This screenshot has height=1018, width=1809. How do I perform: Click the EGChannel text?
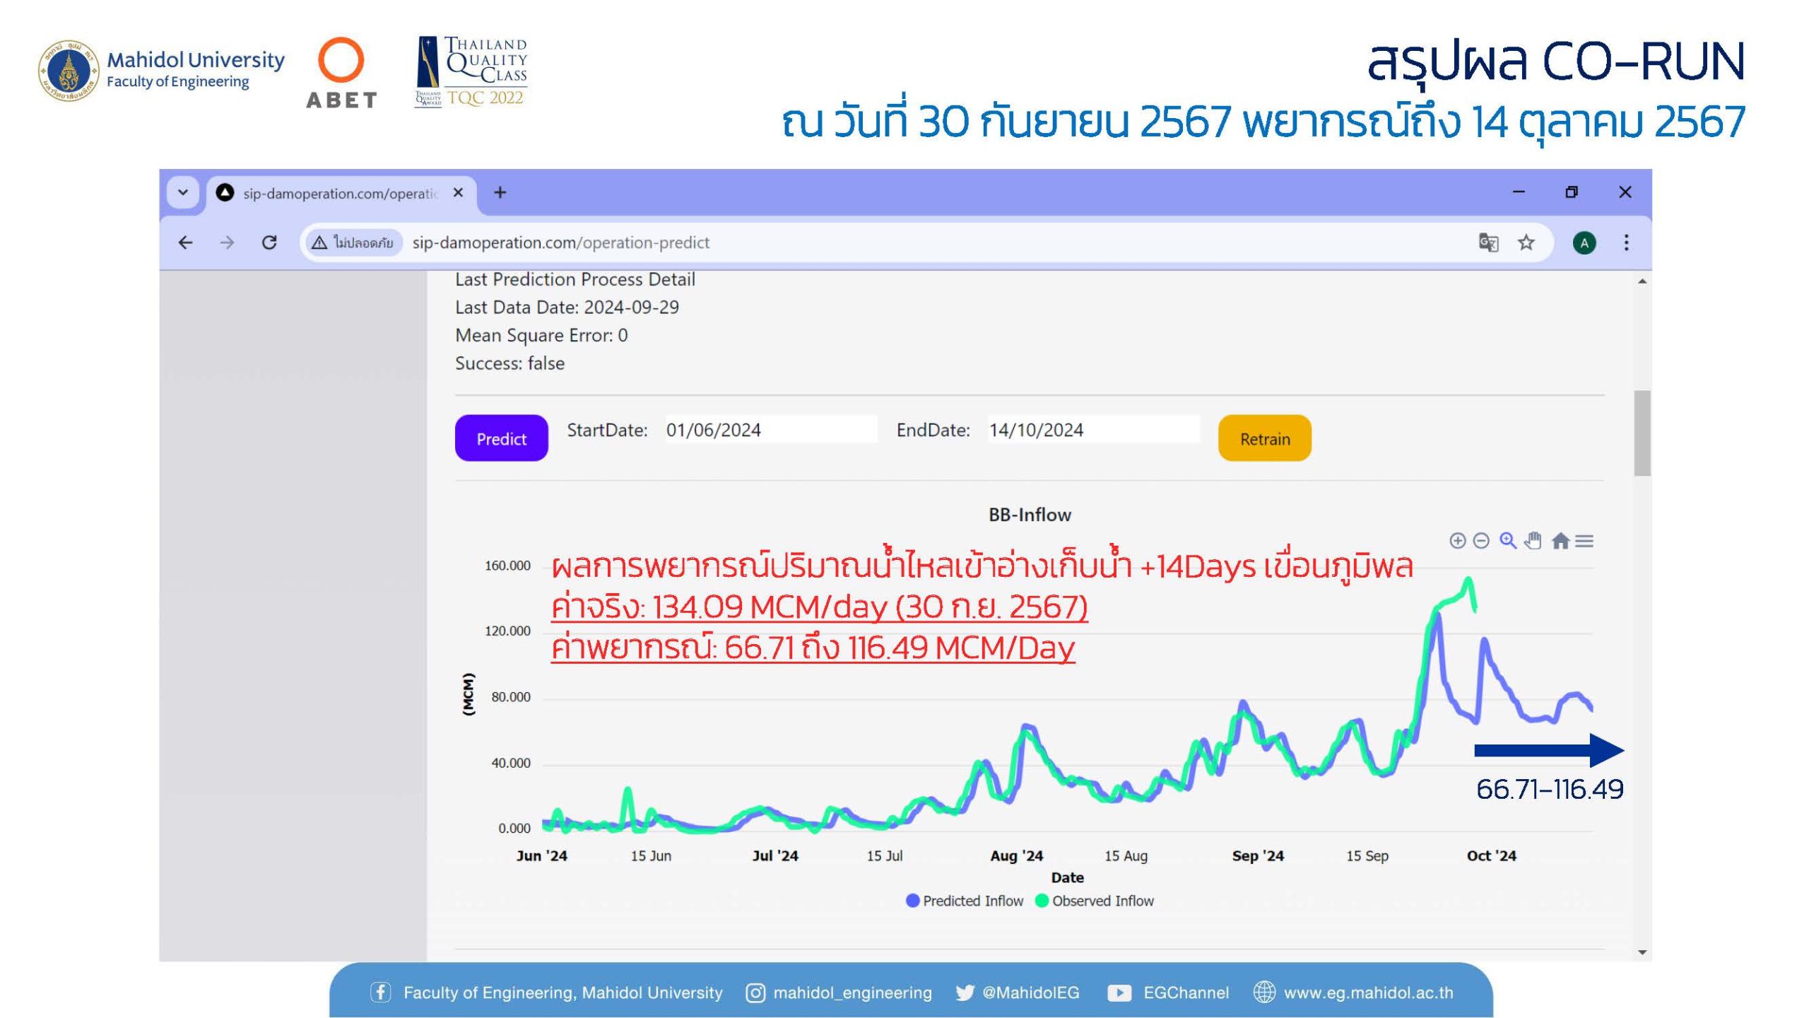(x=1186, y=993)
